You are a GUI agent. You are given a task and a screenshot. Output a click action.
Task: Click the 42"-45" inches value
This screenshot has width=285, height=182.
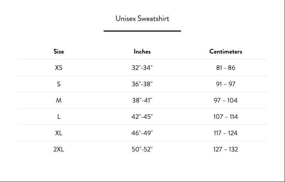click(142, 117)
